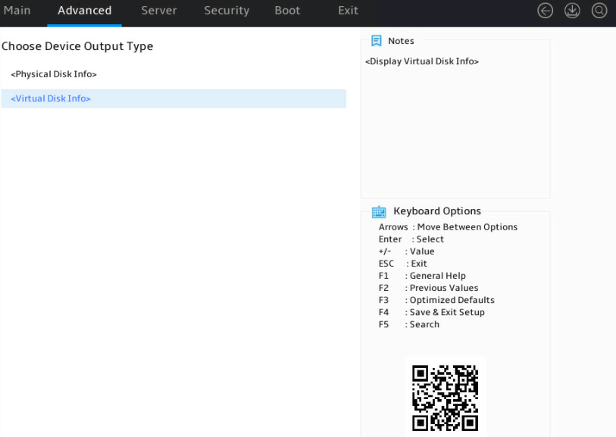
Task: Click the Choose Device Output Type heading
Action: 77,46
